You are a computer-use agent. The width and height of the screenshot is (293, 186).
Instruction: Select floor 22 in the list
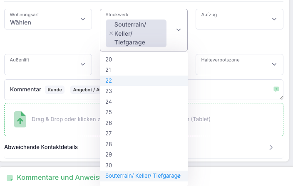(x=144, y=81)
